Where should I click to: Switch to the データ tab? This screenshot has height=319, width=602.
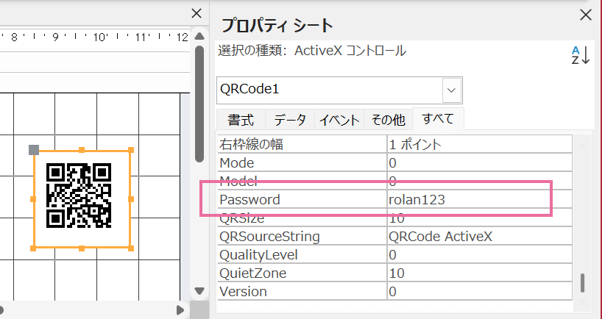pyautogui.click(x=290, y=120)
